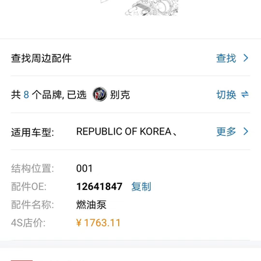Click 切换 to switch brand
Screen dimensions: 261x261
coord(226,95)
